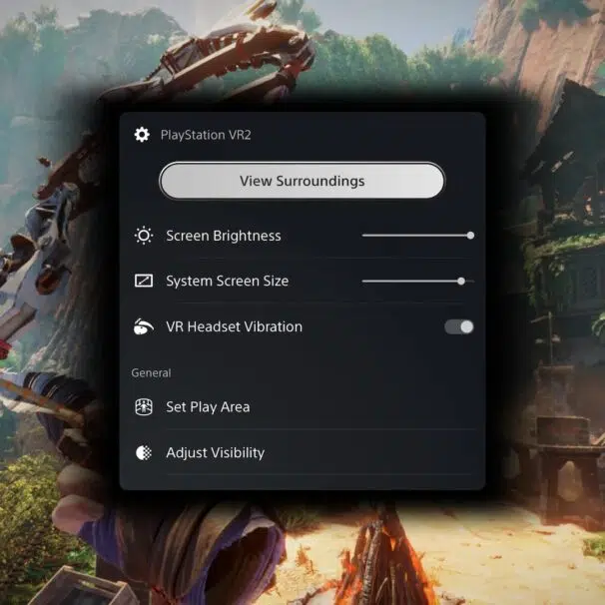605x605 pixels.
Task: Select the Screen Brightness label
Action: point(224,236)
